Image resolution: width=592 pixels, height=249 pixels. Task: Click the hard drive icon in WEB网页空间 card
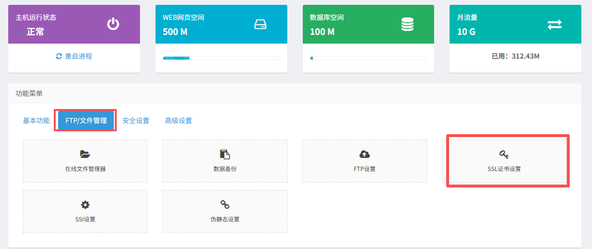pos(261,24)
